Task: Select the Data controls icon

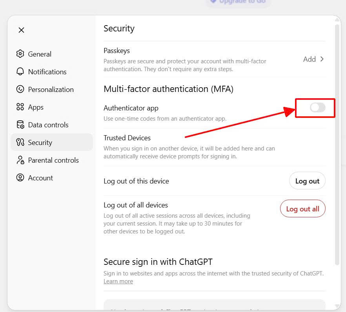Action: pos(20,125)
